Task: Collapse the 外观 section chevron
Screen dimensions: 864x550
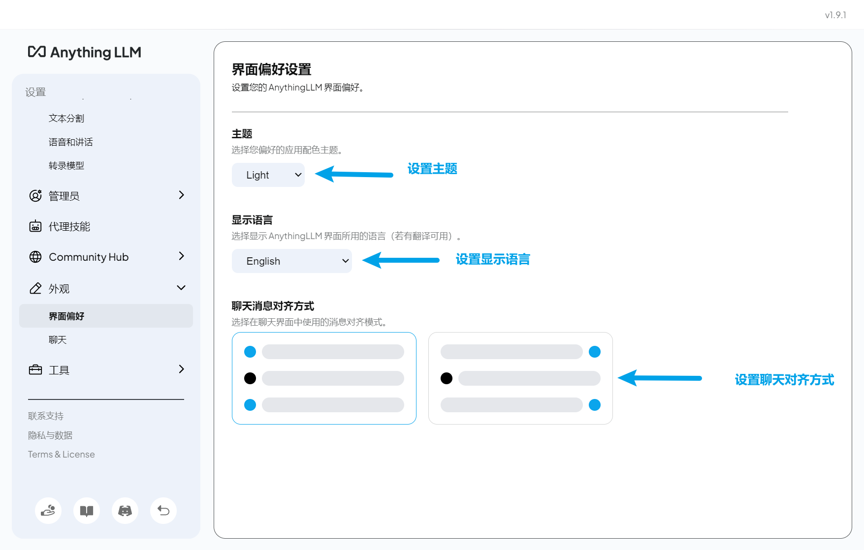Action: [181, 288]
